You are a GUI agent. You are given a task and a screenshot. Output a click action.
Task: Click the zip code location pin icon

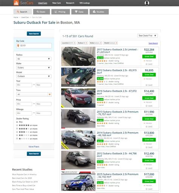click(x=18, y=46)
